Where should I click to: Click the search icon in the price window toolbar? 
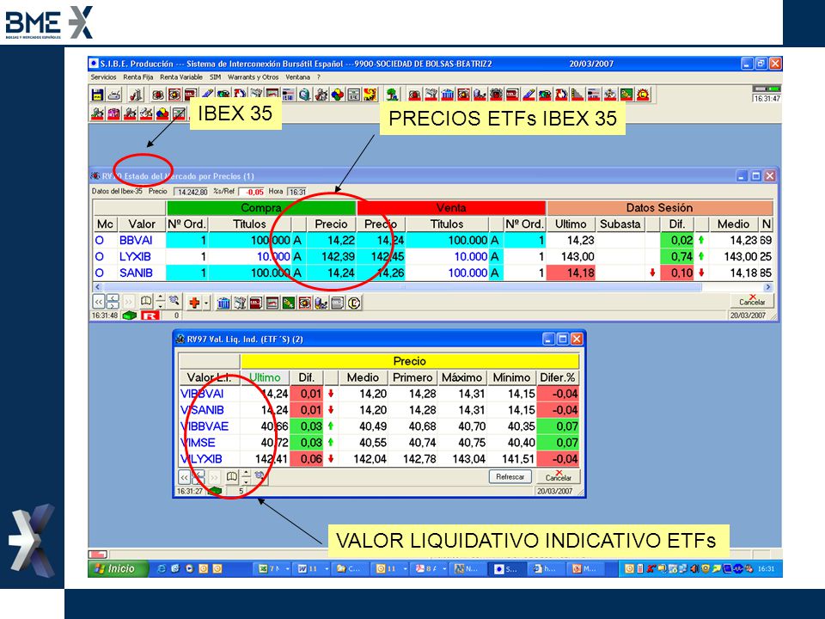point(174,302)
